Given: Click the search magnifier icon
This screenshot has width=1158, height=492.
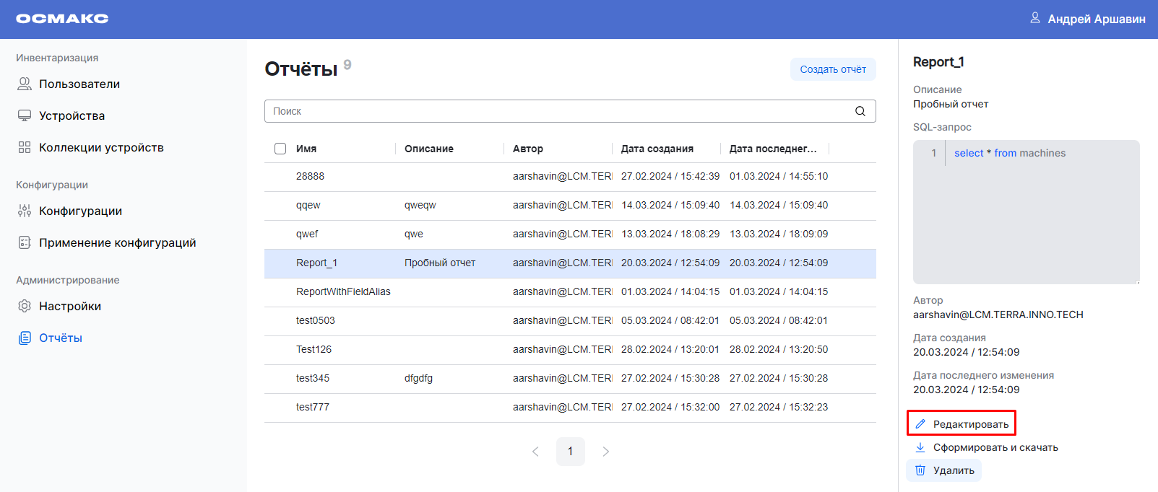Looking at the screenshot, I should 860,111.
